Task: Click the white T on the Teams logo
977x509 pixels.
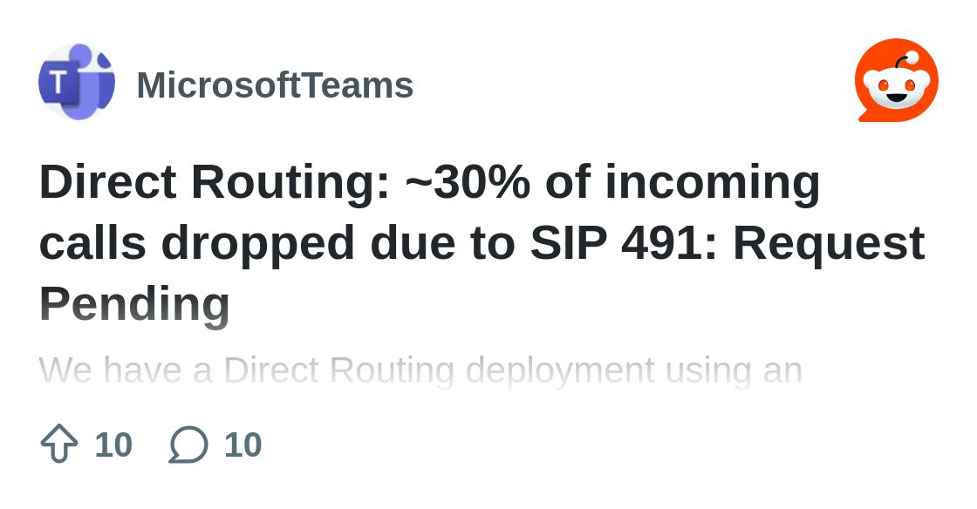Action: (58, 83)
